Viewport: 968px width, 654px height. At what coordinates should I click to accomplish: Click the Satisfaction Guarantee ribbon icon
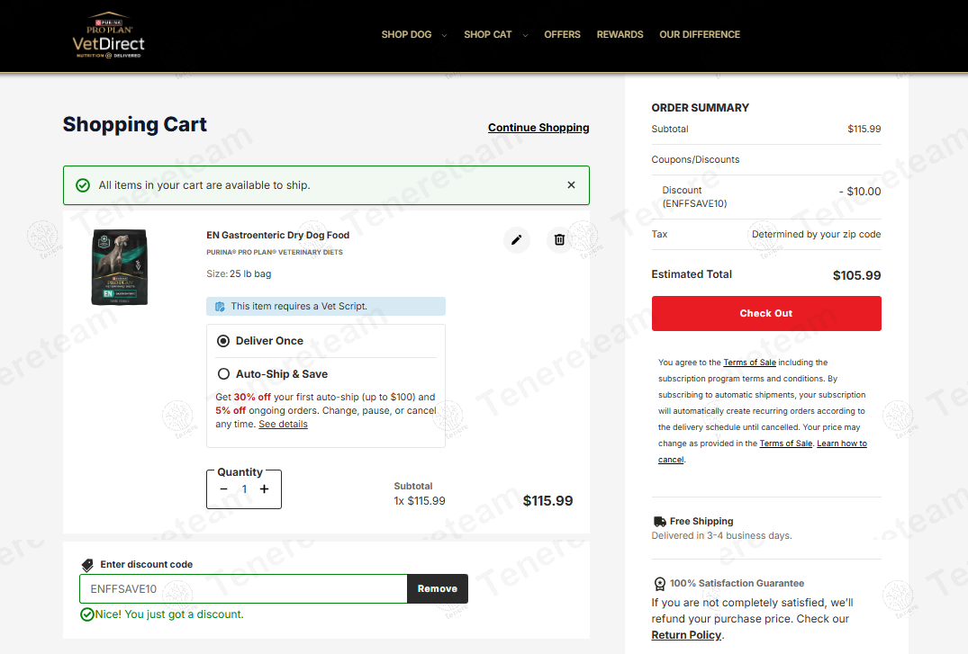tap(659, 584)
